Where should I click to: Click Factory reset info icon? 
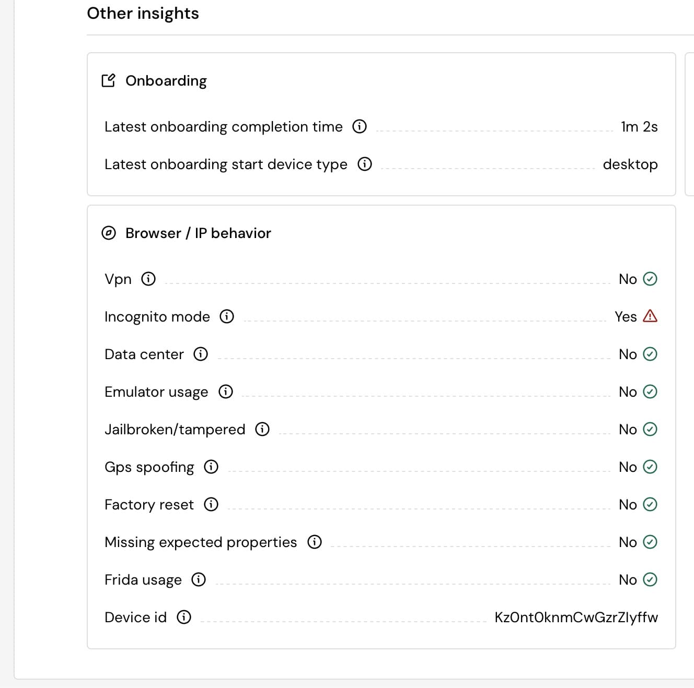(x=211, y=504)
